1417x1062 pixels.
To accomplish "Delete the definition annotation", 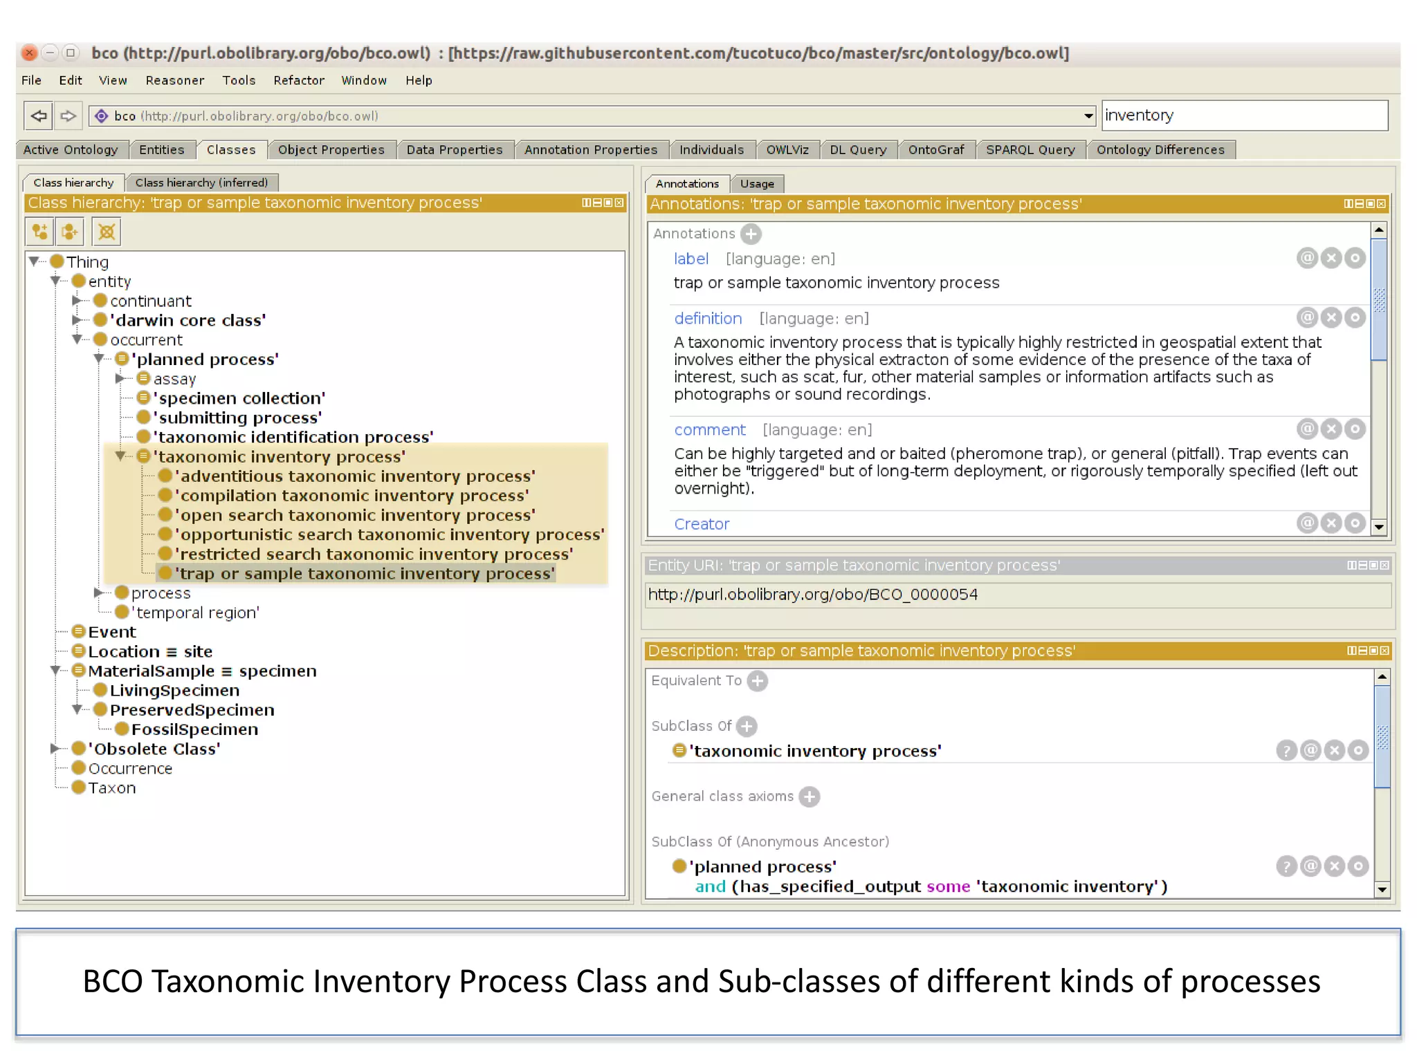I will tap(1331, 318).
